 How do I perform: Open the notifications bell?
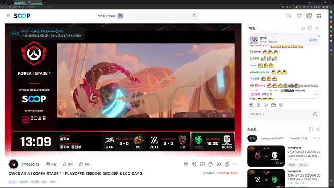[299, 16]
